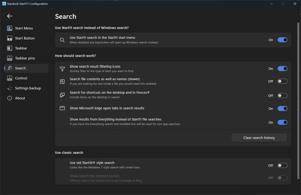The image size is (301, 195).
Task: Click the Control sidebar icon
Action: [9, 78]
